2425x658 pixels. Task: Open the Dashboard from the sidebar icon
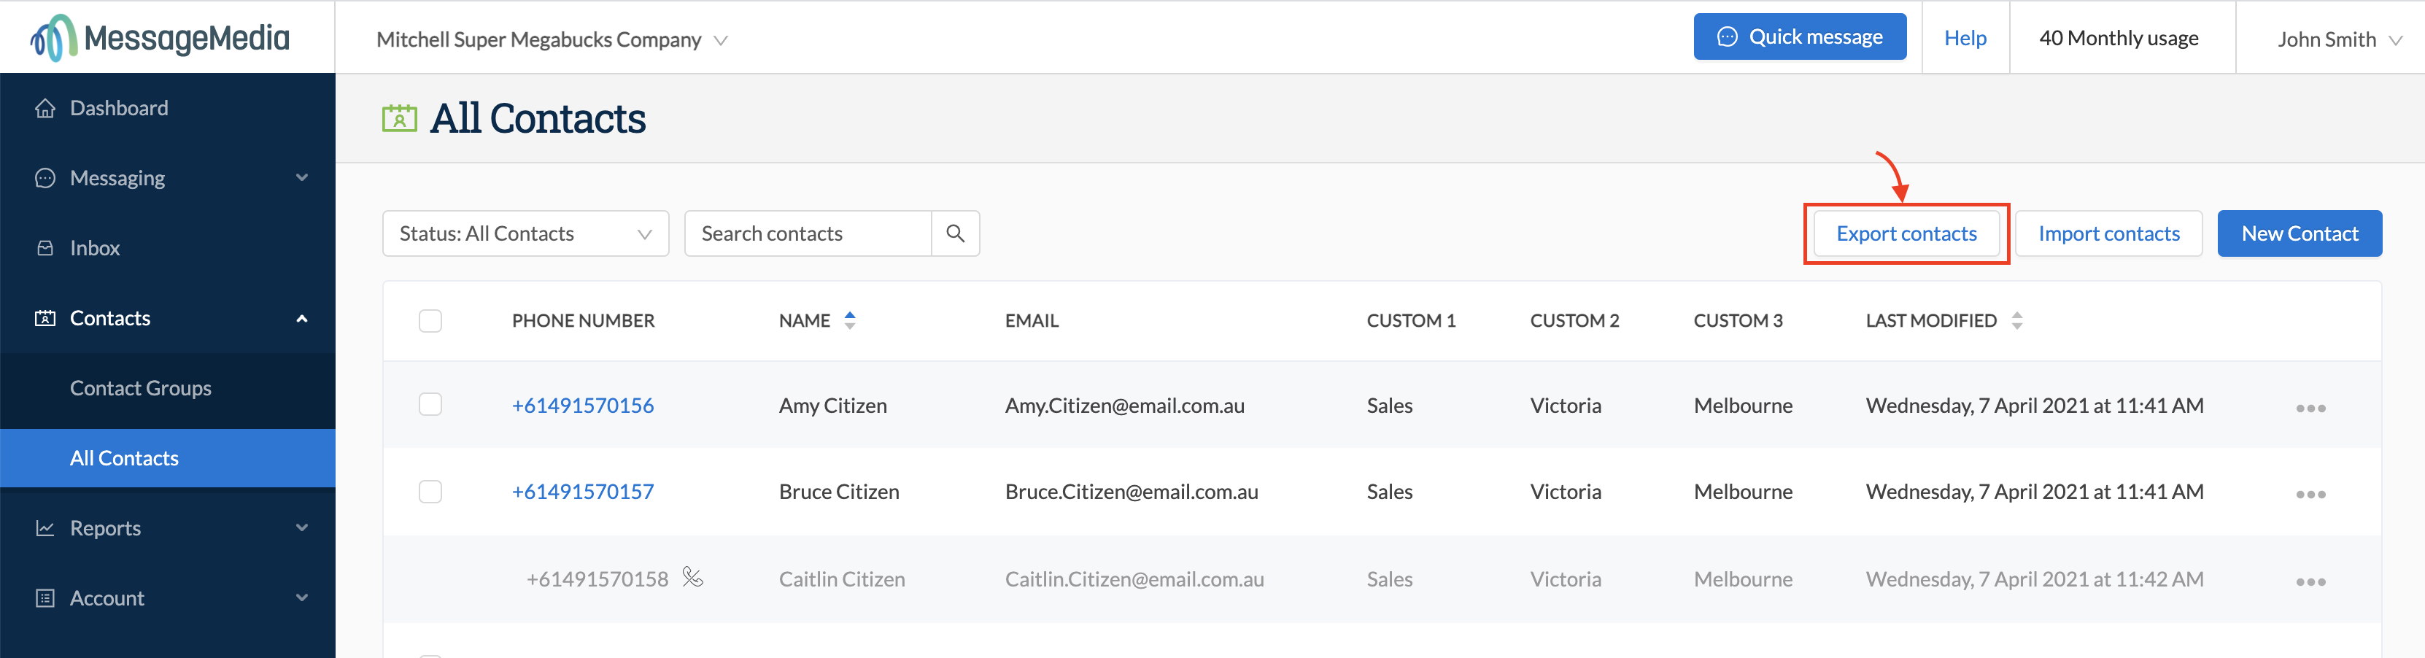(x=45, y=107)
